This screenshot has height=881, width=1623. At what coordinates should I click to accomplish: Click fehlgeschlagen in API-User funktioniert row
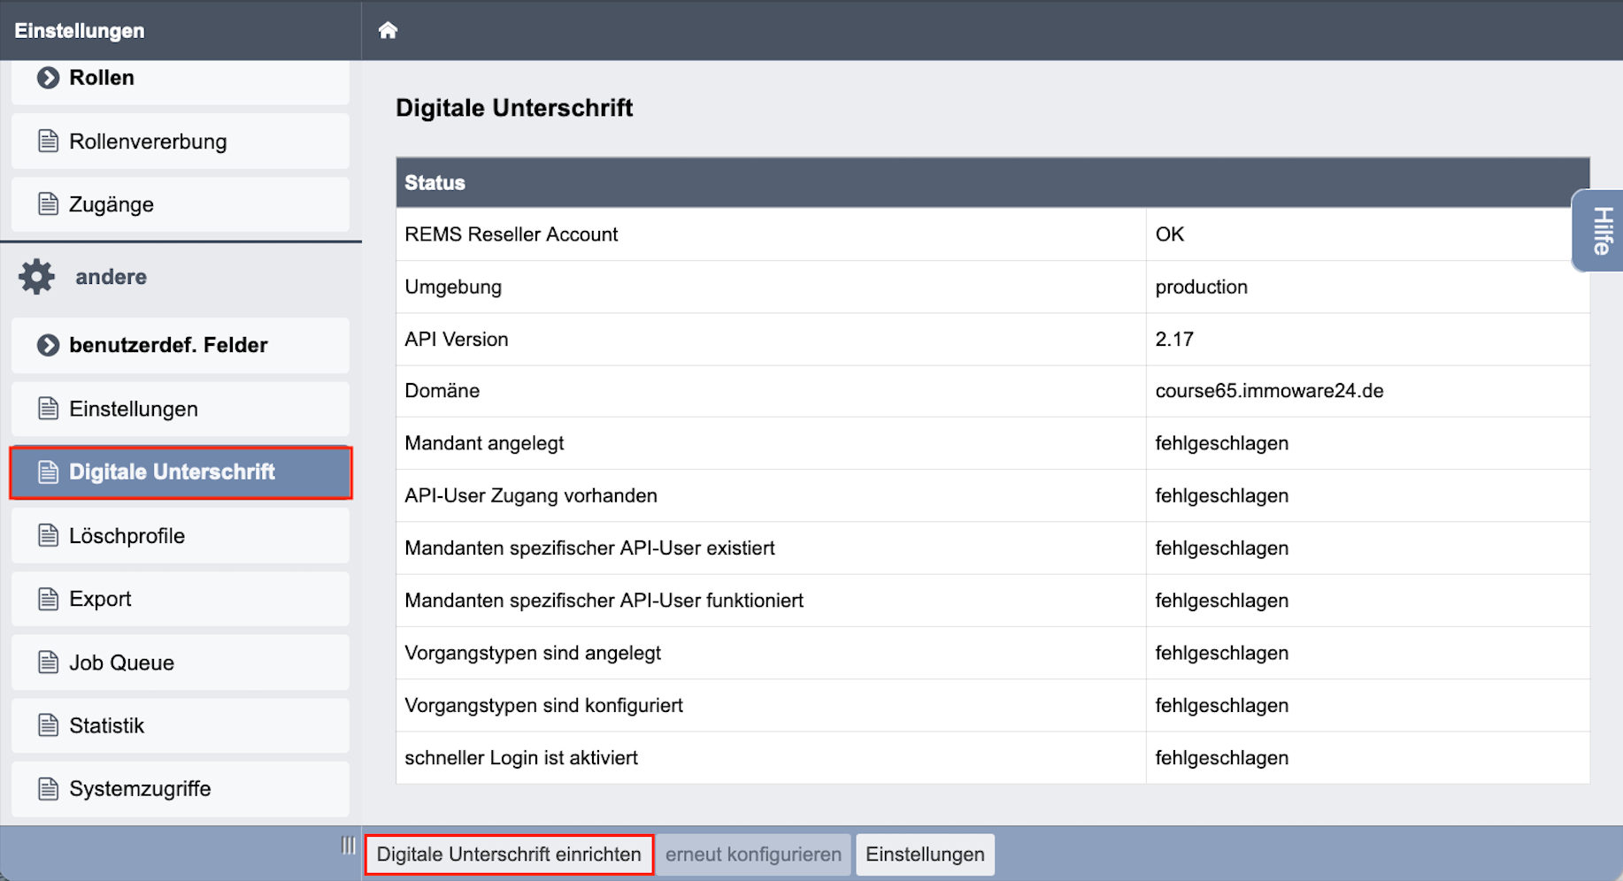coord(1221,601)
